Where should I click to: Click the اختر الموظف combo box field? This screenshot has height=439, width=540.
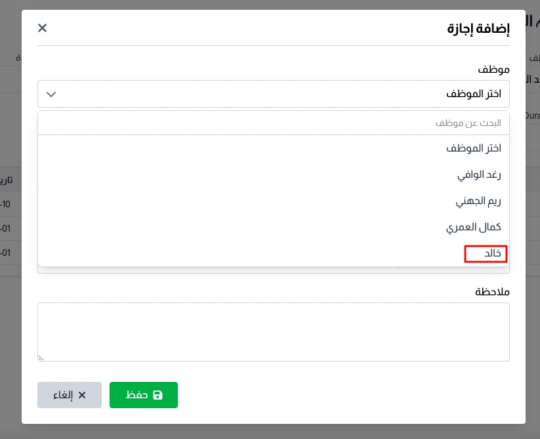coord(273,94)
